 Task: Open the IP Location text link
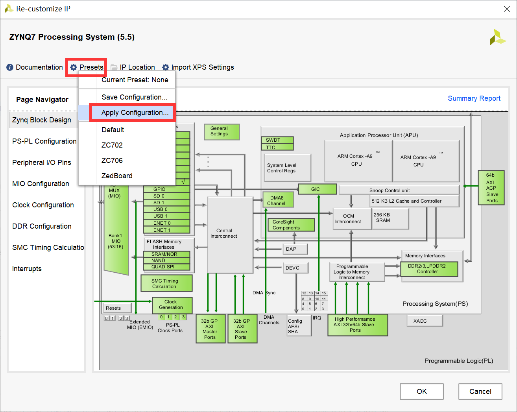137,67
